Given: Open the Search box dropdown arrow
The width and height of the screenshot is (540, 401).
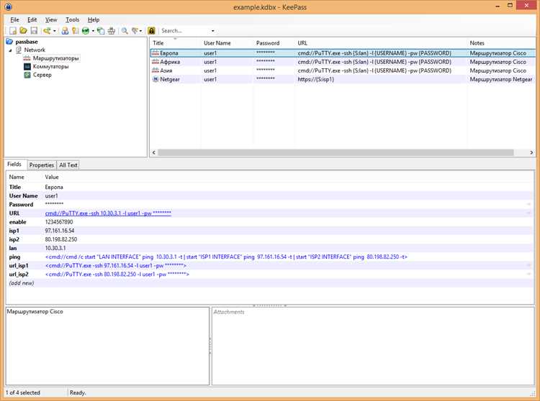Looking at the screenshot, I should coord(213,31).
